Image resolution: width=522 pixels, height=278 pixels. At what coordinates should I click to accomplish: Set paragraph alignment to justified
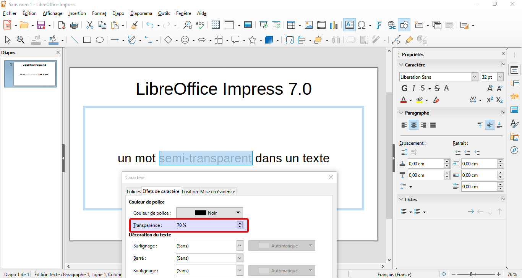click(433, 125)
